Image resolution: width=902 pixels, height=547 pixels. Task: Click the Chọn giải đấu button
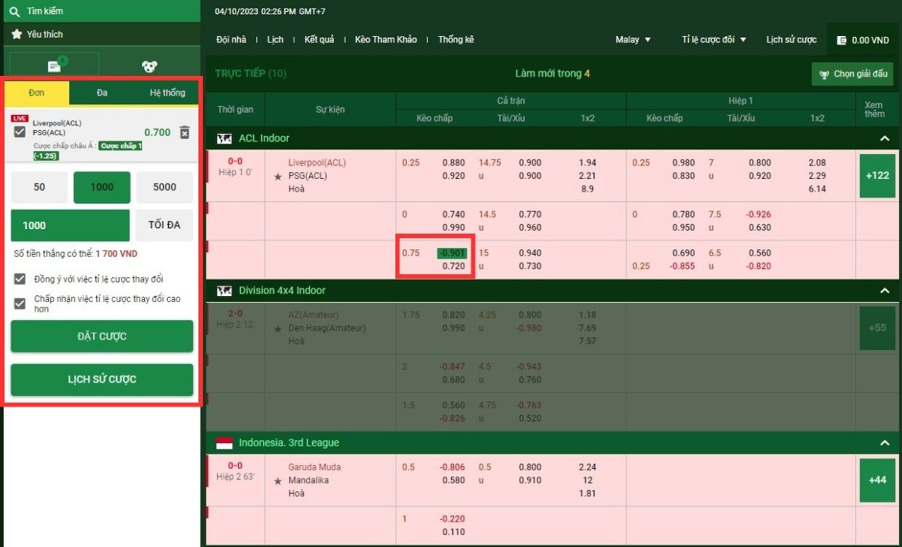pyautogui.click(x=852, y=74)
